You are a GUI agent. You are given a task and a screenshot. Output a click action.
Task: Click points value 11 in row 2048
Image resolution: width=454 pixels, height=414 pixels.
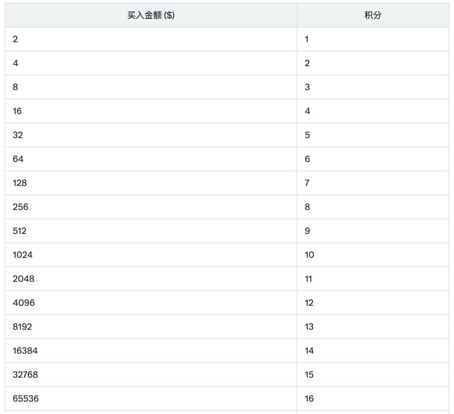click(x=373, y=279)
